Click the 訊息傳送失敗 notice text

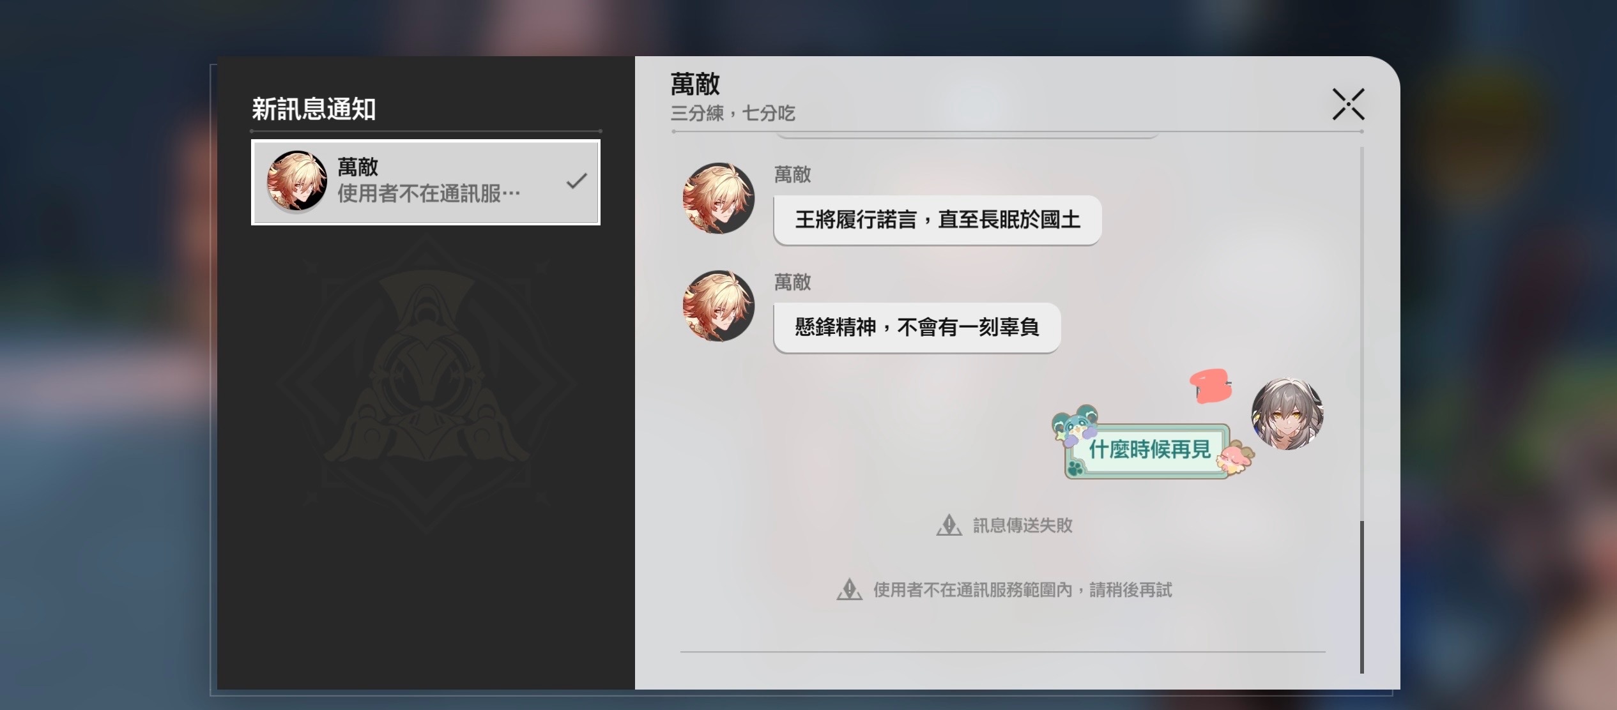point(1022,525)
